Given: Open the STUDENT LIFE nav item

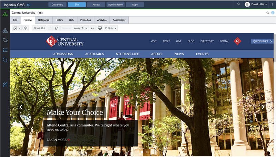Looking at the screenshot, I should point(127,54).
